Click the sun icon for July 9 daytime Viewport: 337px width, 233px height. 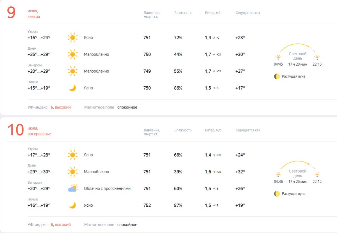[72, 54]
